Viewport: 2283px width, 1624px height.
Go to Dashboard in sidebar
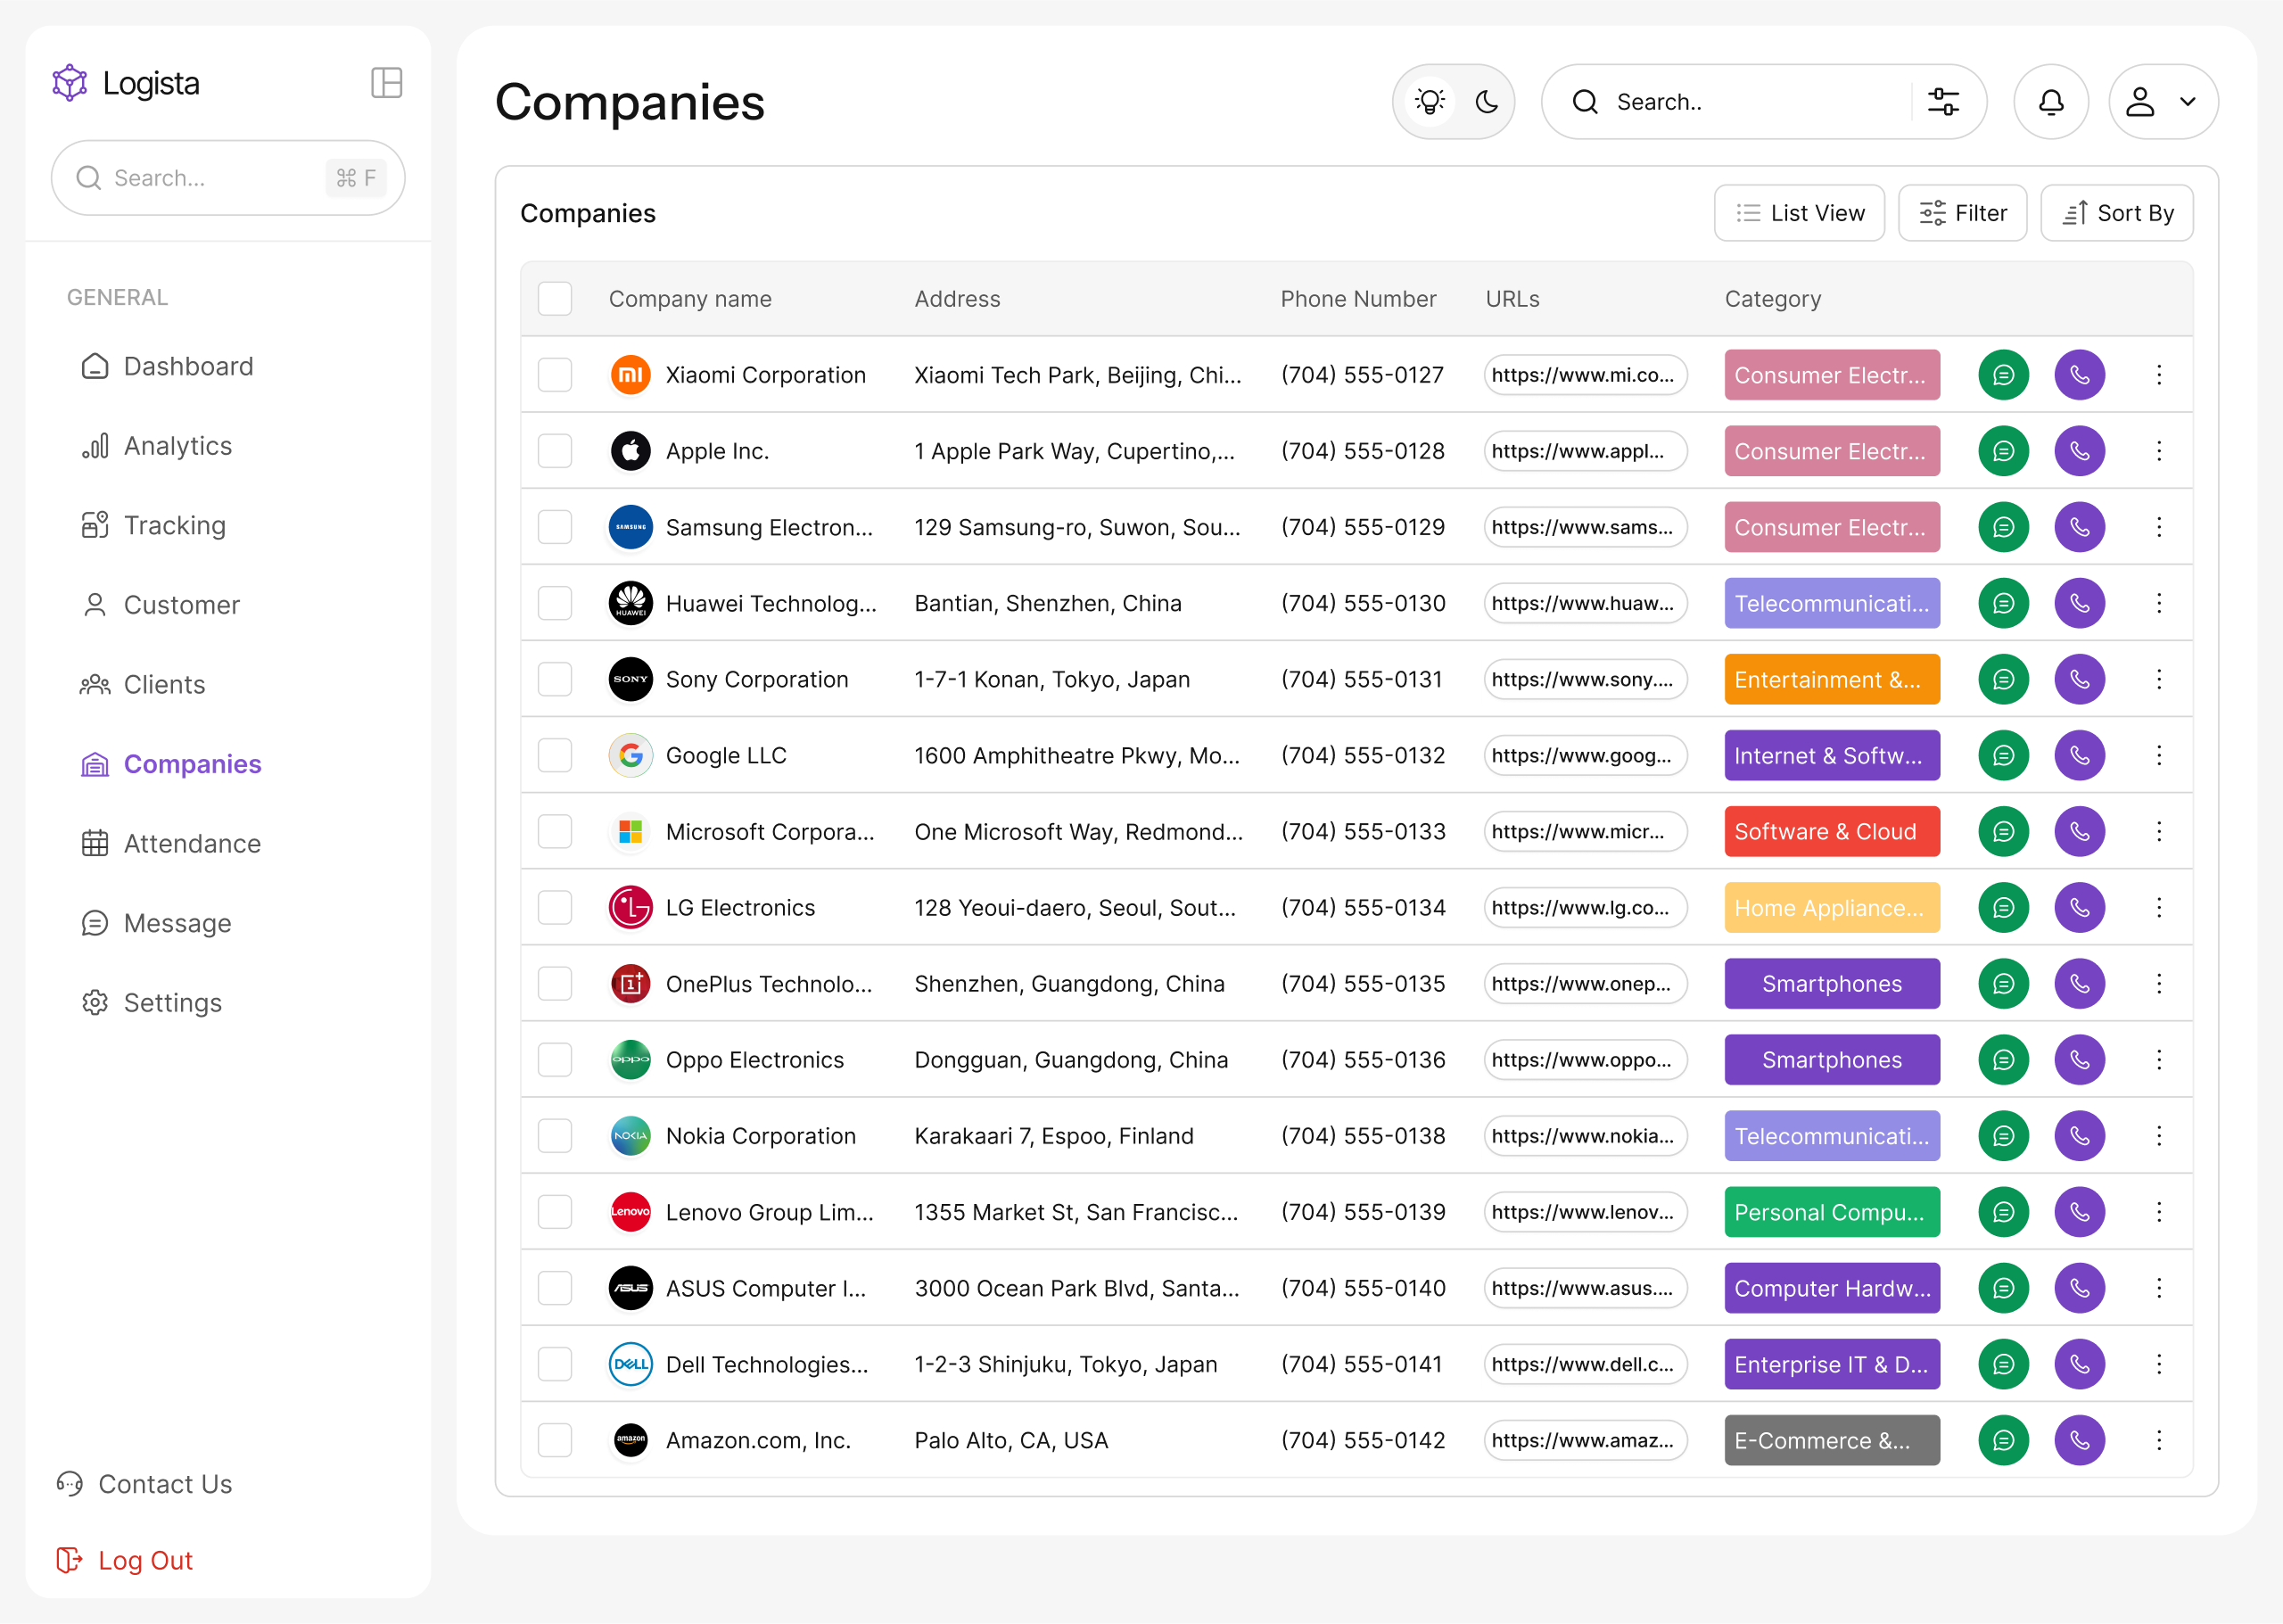pyautogui.click(x=167, y=366)
